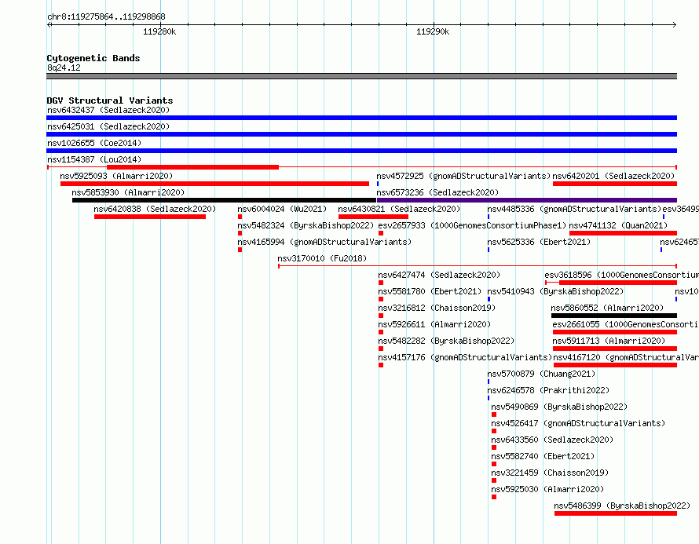This screenshot has width=699, height=544.
Task: Click the nsv6432437 (Sedlazeck2020) variant label
Action: click(x=108, y=110)
